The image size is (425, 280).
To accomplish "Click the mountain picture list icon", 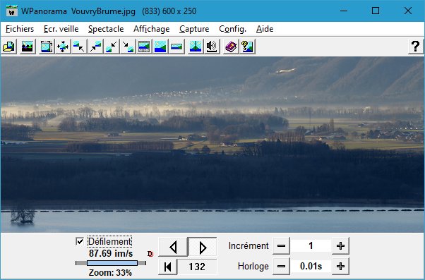I will tap(28, 47).
